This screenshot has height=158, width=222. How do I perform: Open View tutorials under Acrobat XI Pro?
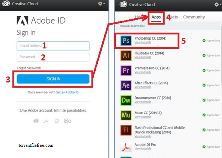pos(143,149)
